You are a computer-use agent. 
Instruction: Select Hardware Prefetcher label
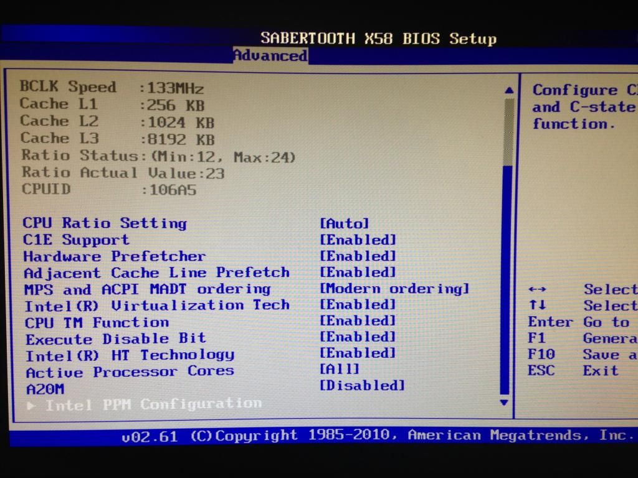pyautogui.click(x=115, y=256)
